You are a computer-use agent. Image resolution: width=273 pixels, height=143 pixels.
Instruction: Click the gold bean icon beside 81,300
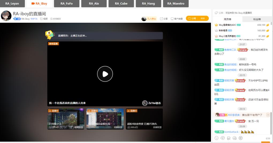268,36
